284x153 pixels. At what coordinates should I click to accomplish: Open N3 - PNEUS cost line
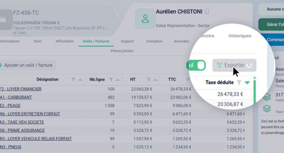11,147
